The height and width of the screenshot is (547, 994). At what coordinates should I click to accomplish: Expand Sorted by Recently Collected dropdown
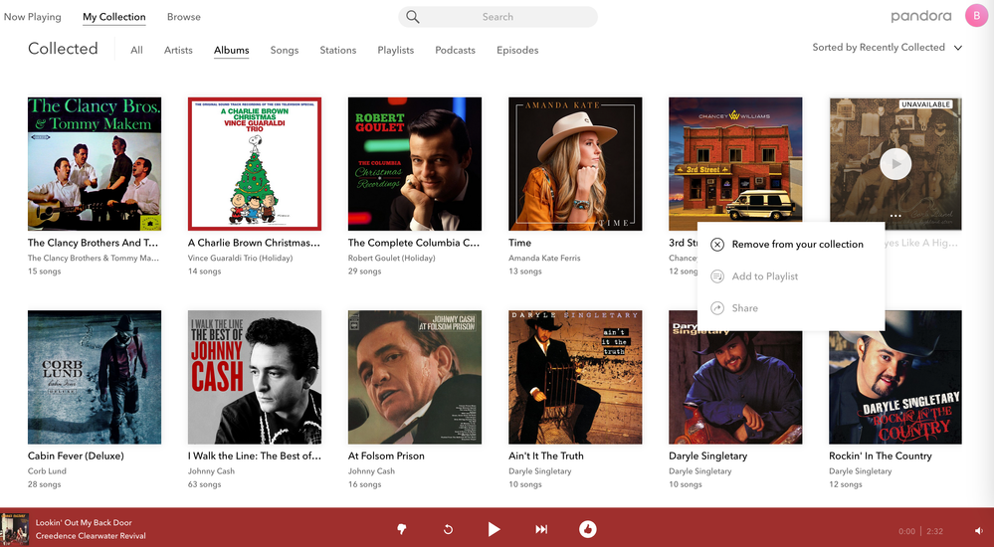[x=887, y=48]
